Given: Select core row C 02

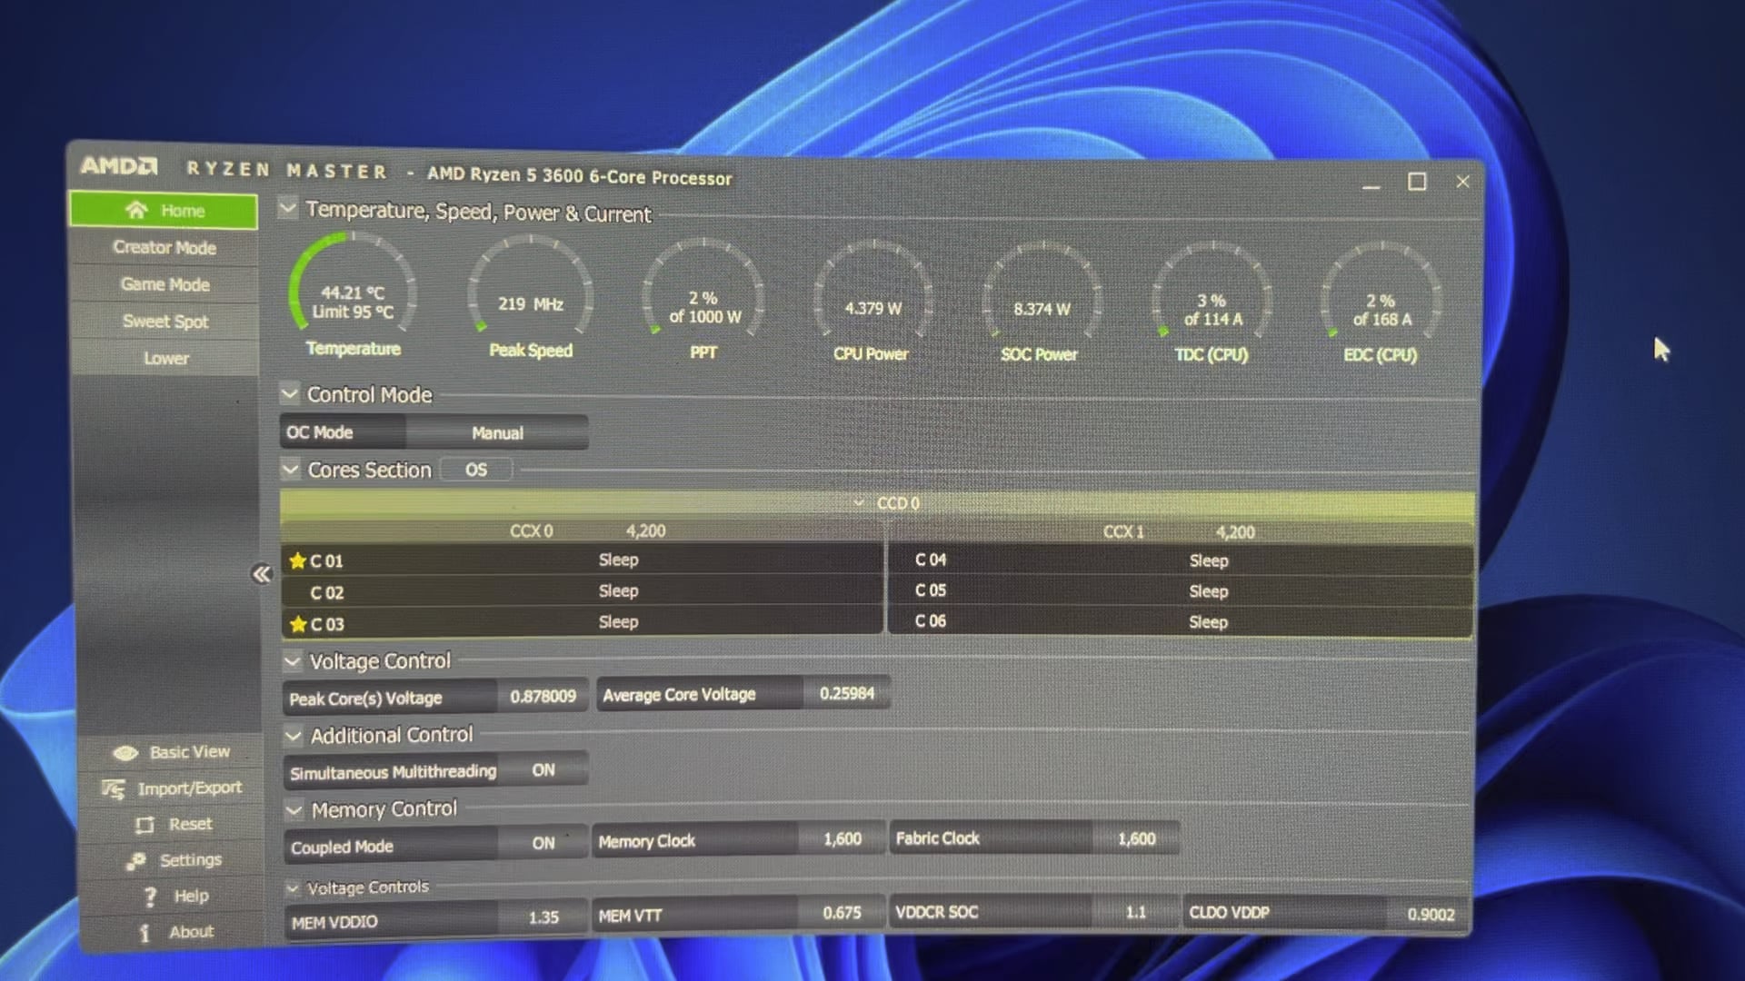Looking at the screenshot, I should click(x=583, y=591).
